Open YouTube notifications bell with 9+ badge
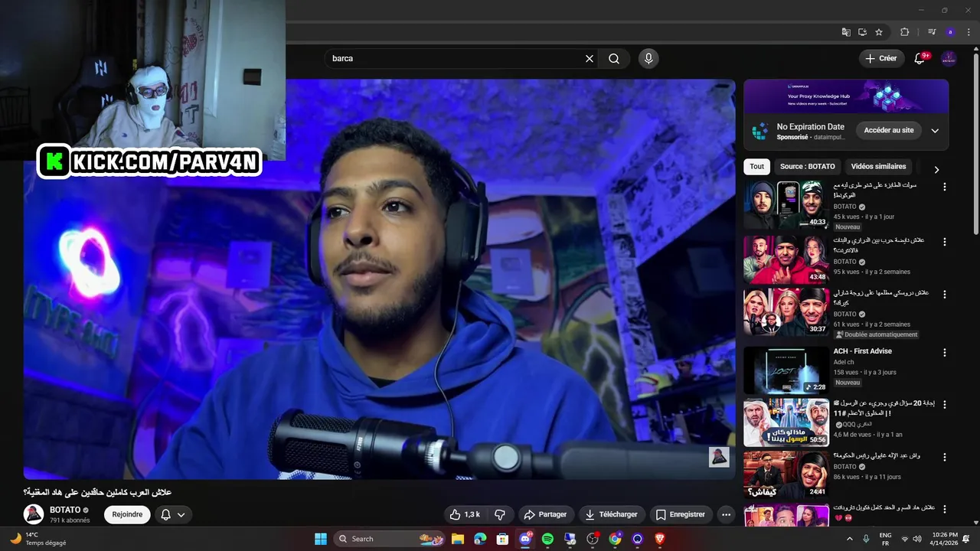 click(x=920, y=58)
